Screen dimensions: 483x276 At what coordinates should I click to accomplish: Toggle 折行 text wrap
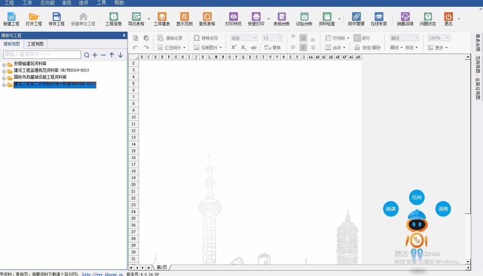(x=362, y=38)
